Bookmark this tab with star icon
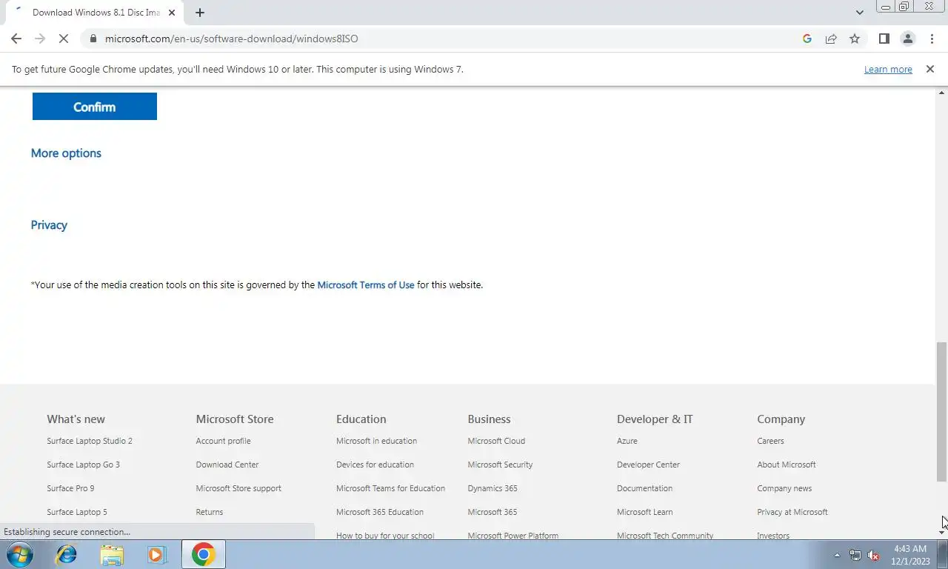The image size is (948, 569). coord(855,39)
